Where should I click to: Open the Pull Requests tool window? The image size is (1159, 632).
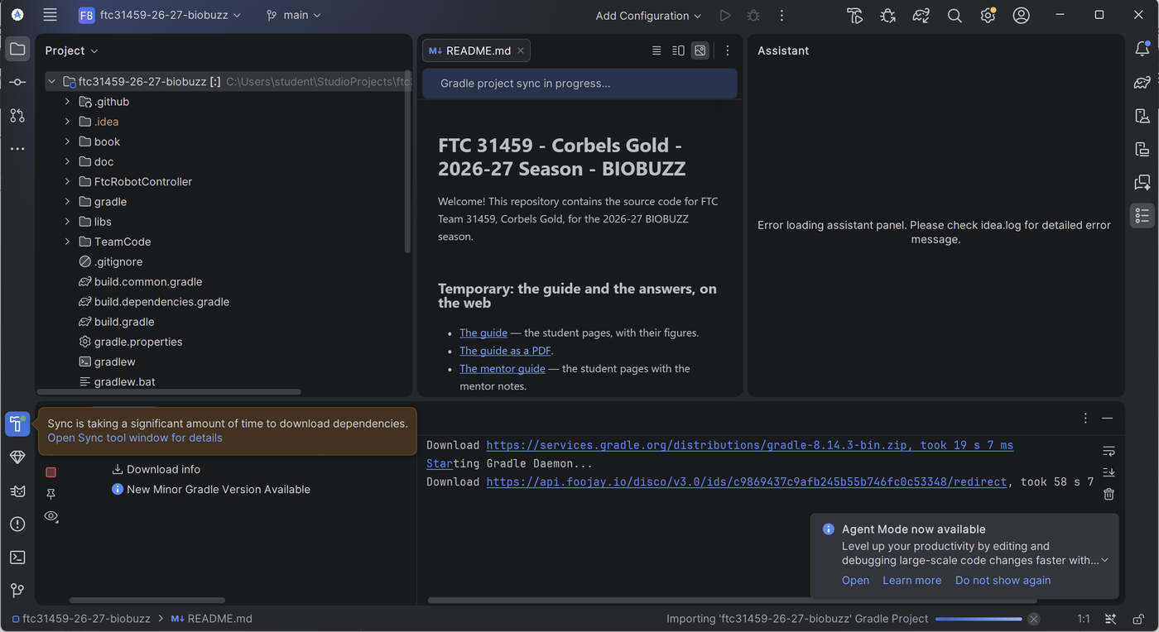17,116
